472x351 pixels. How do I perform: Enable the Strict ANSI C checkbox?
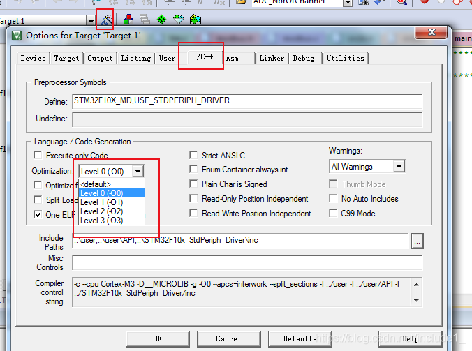[x=193, y=155]
